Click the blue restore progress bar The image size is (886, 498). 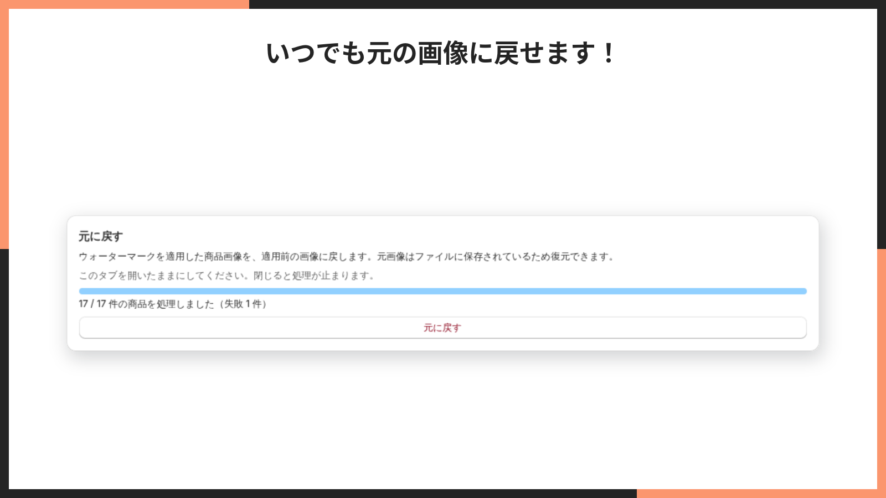tap(442, 291)
